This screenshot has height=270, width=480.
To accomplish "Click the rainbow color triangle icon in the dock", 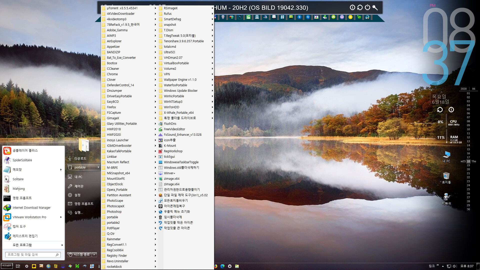I will [x=316, y=17].
